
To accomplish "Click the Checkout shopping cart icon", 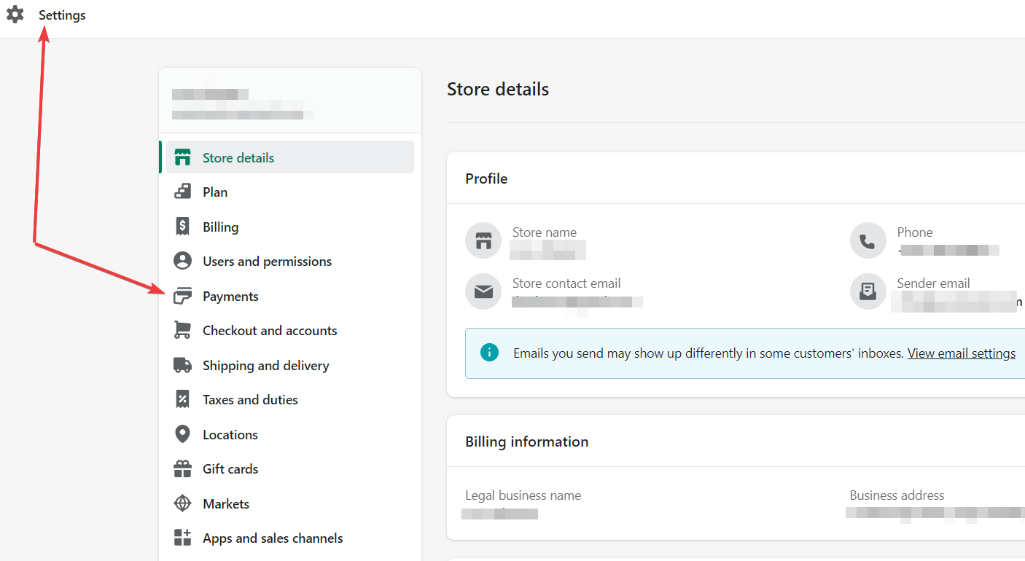I will click(x=182, y=330).
